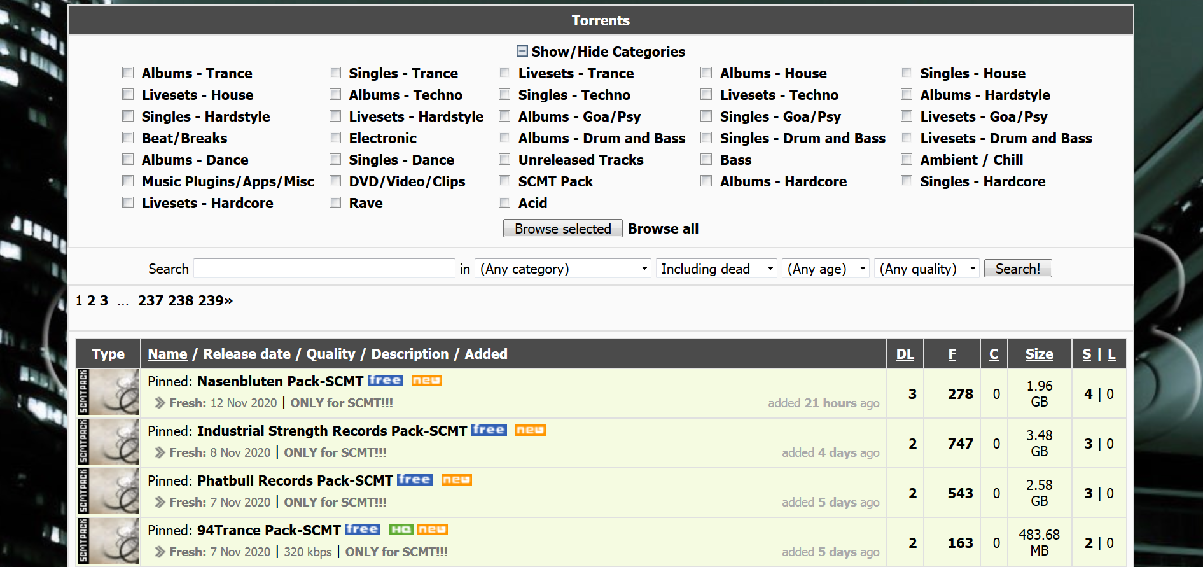This screenshot has width=1203, height=567.
Task: Open the (Any age) dropdown
Action: [826, 269]
